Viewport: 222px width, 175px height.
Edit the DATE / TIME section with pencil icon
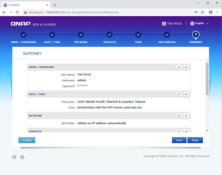pos(179,94)
